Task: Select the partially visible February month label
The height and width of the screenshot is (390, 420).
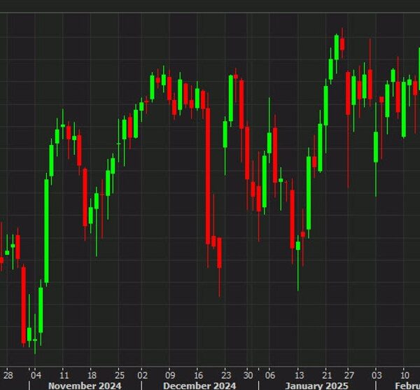Action: click(407, 384)
